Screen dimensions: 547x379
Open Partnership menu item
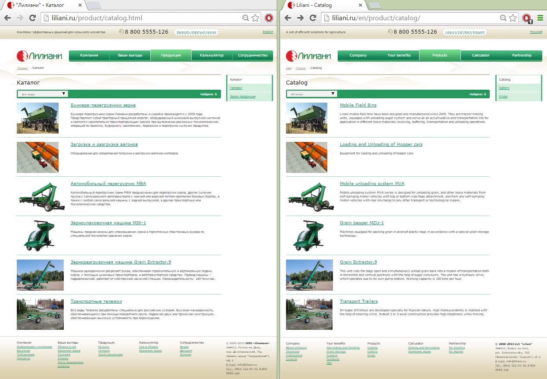(x=522, y=55)
